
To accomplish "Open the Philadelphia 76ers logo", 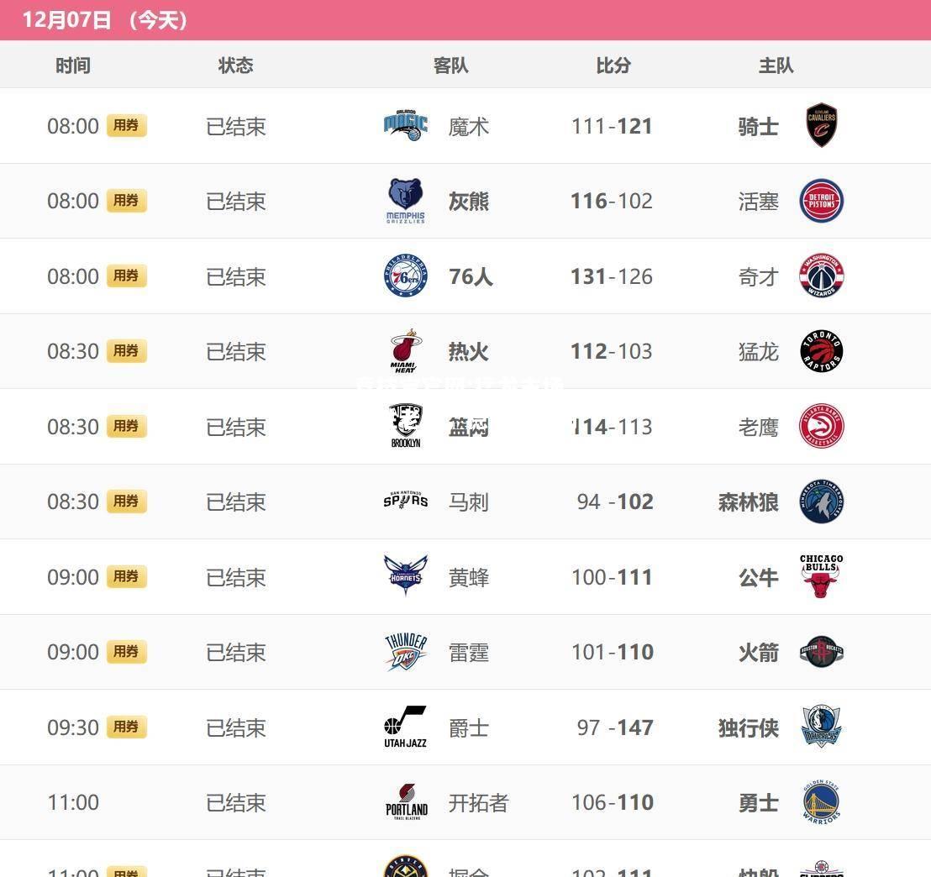I will [406, 276].
